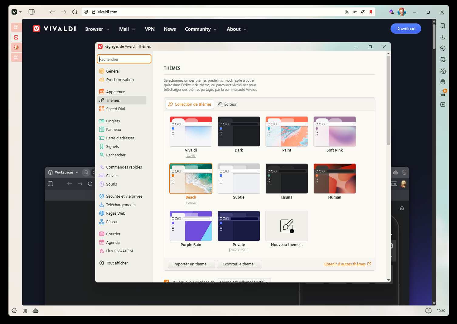This screenshot has height=324, width=457.
Task: Select the Soft Pink theme thumbnail
Action: tap(335, 131)
